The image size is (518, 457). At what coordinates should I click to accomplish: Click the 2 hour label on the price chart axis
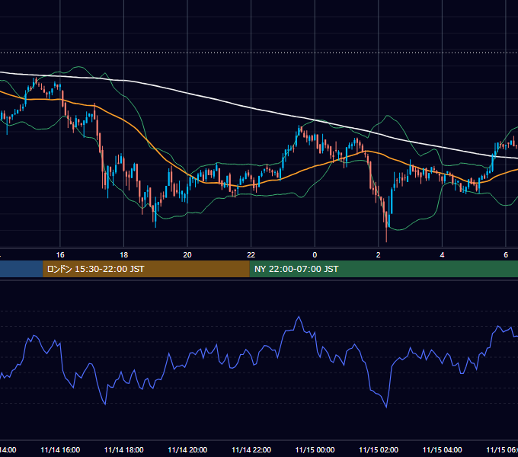379,255
